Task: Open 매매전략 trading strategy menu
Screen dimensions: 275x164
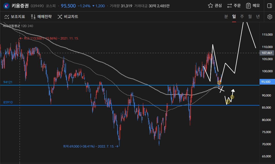Action: point(41,17)
